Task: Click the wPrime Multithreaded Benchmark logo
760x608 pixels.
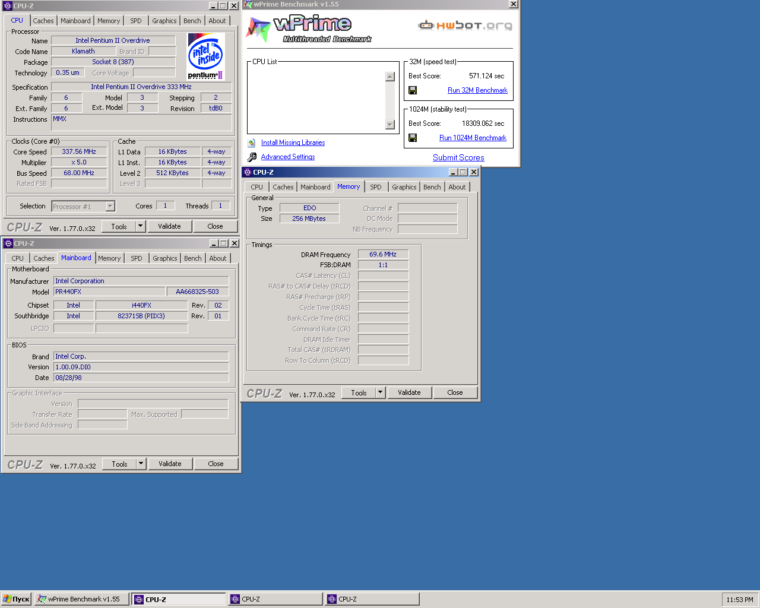Action: 309,29
